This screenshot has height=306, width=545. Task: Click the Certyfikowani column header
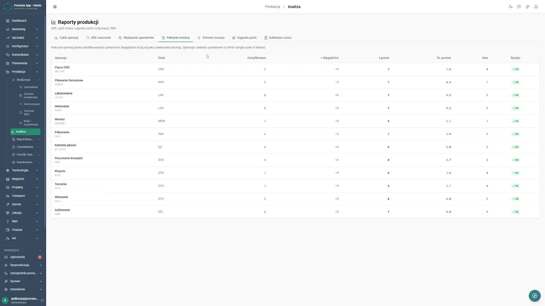257,58
